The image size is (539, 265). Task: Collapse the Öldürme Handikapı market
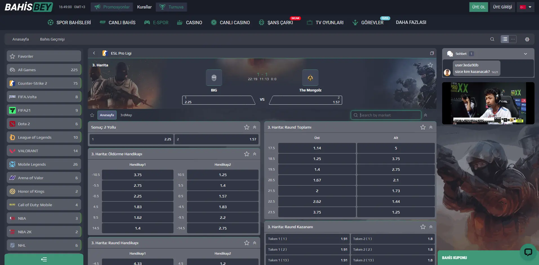pyautogui.click(x=255, y=154)
